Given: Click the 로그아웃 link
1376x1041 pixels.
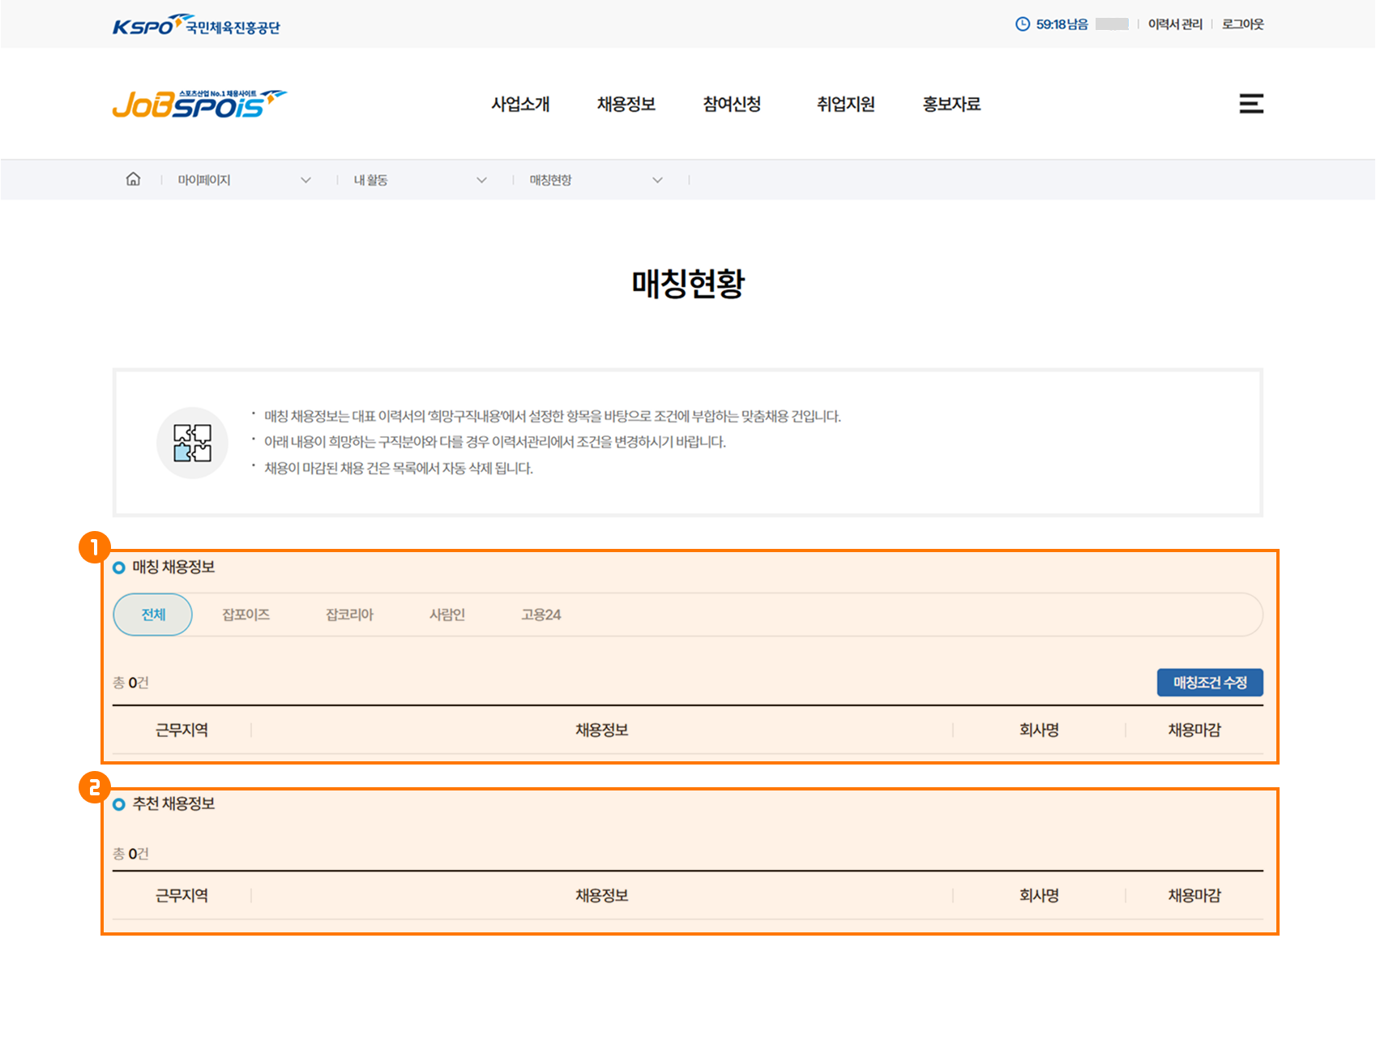Looking at the screenshot, I should click(1242, 24).
